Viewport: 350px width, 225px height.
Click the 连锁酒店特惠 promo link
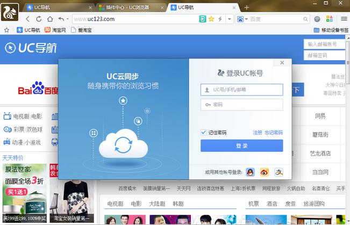coord(211,188)
